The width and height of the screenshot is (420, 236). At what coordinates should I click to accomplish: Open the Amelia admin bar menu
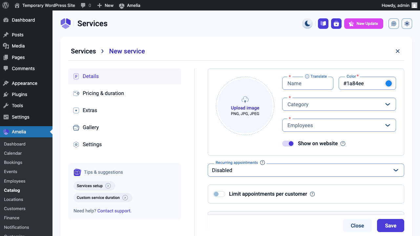pyautogui.click(x=130, y=5)
